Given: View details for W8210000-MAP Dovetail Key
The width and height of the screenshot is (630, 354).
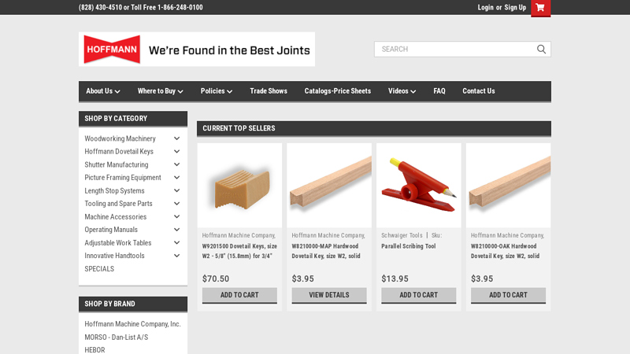Looking at the screenshot, I should coord(328,295).
